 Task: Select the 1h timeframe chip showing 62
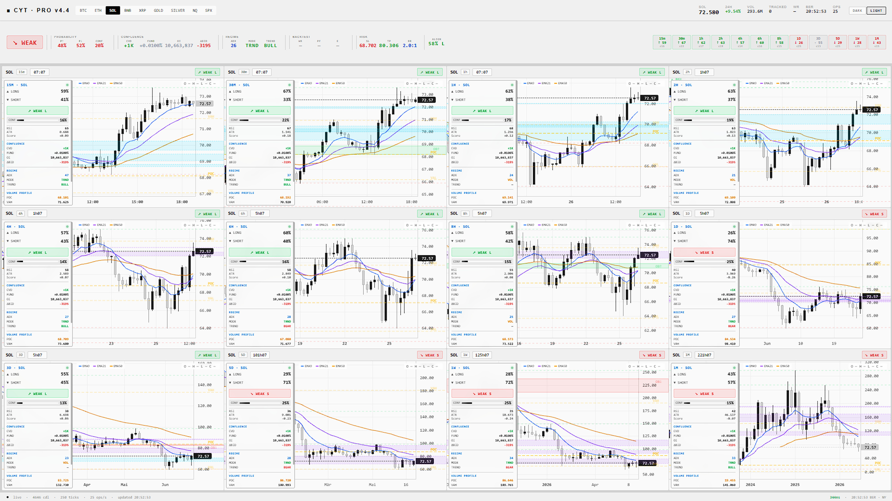[701, 42]
